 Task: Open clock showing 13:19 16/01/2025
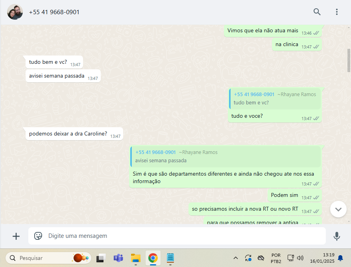[322, 258]
